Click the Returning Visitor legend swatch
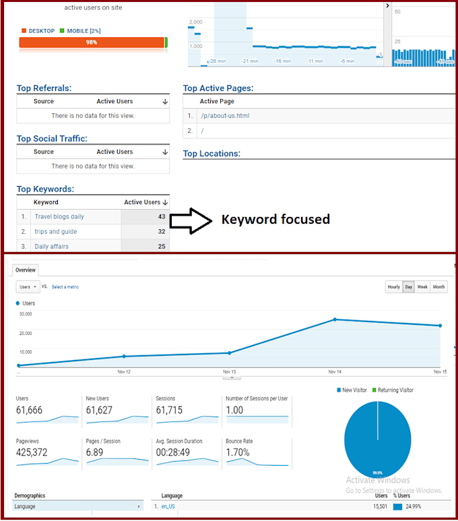Image resolution: width=458 pixels, height=521 pixels. point(374,390)
